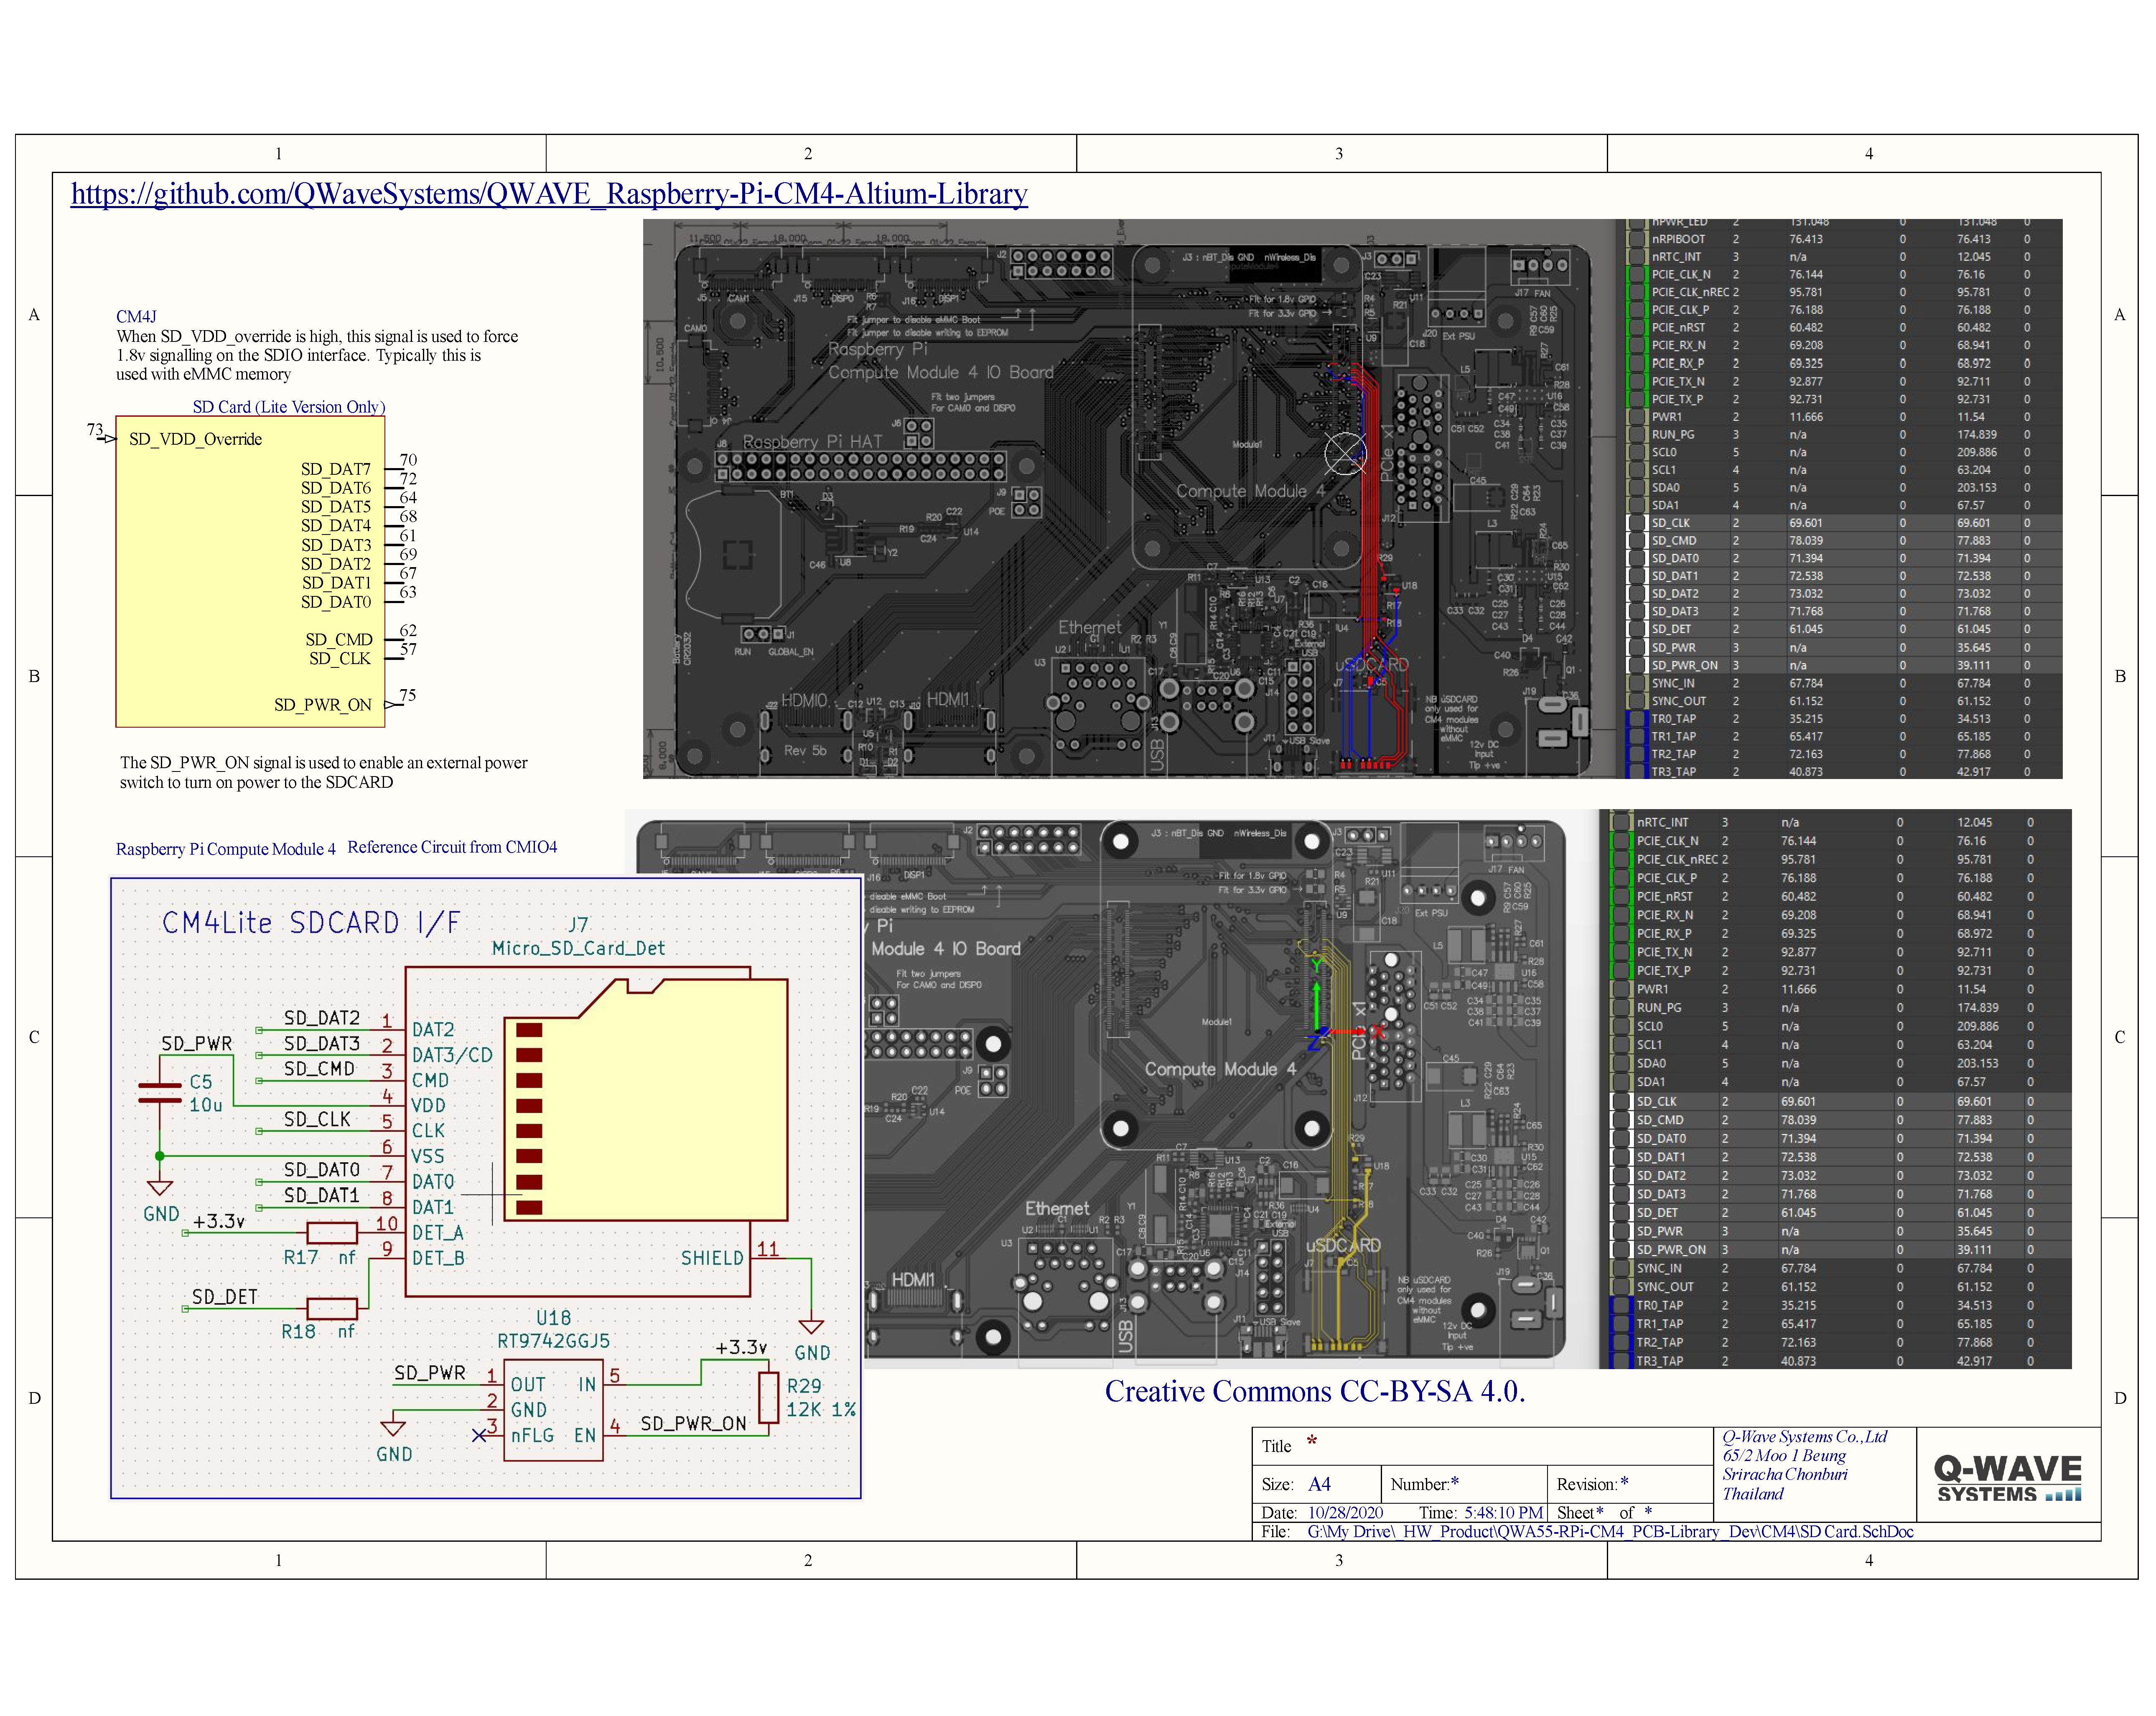The height and width of the screenshot is (1716, 2156).
Task: Click the no-connect X on nFLG pin
Action: [x=479, y=1435]
